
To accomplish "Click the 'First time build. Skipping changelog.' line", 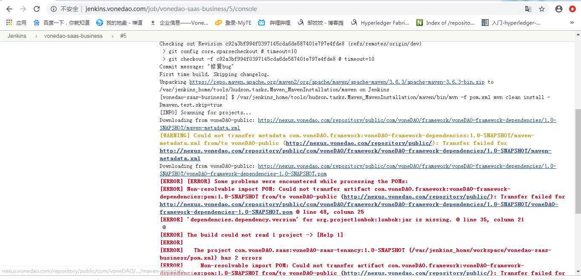I will tap(214, 74).
